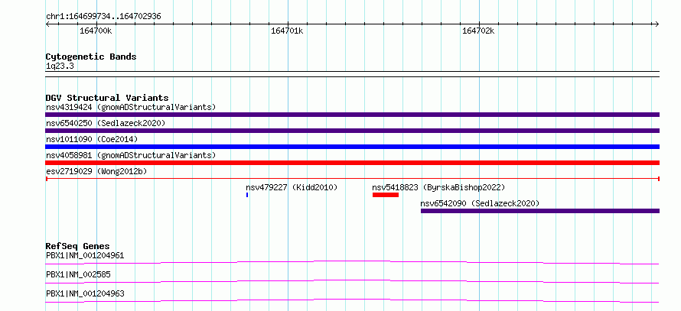Viewport: 681px width, 311px height.
Task: Click the PBX1|NM_002585 transcript label
Action: pos(78,274)
